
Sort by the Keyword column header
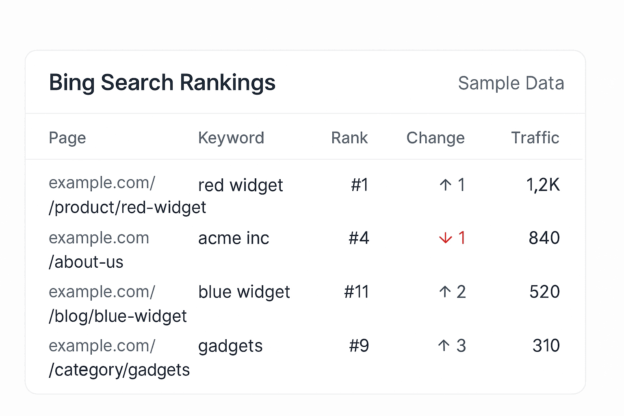(x=231, y=138)
